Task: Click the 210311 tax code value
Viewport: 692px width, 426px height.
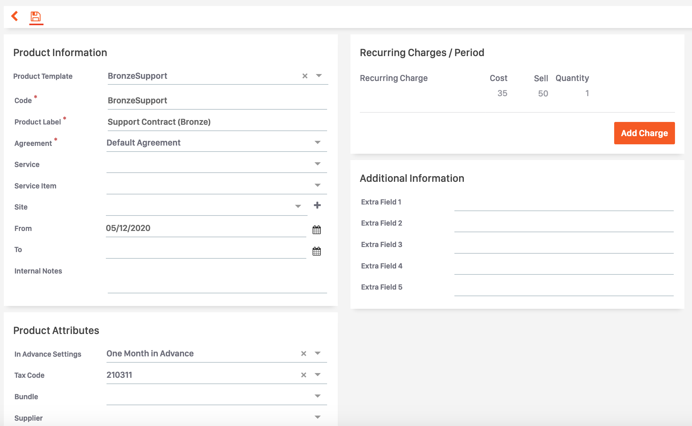Action: (x=119, y=375)
